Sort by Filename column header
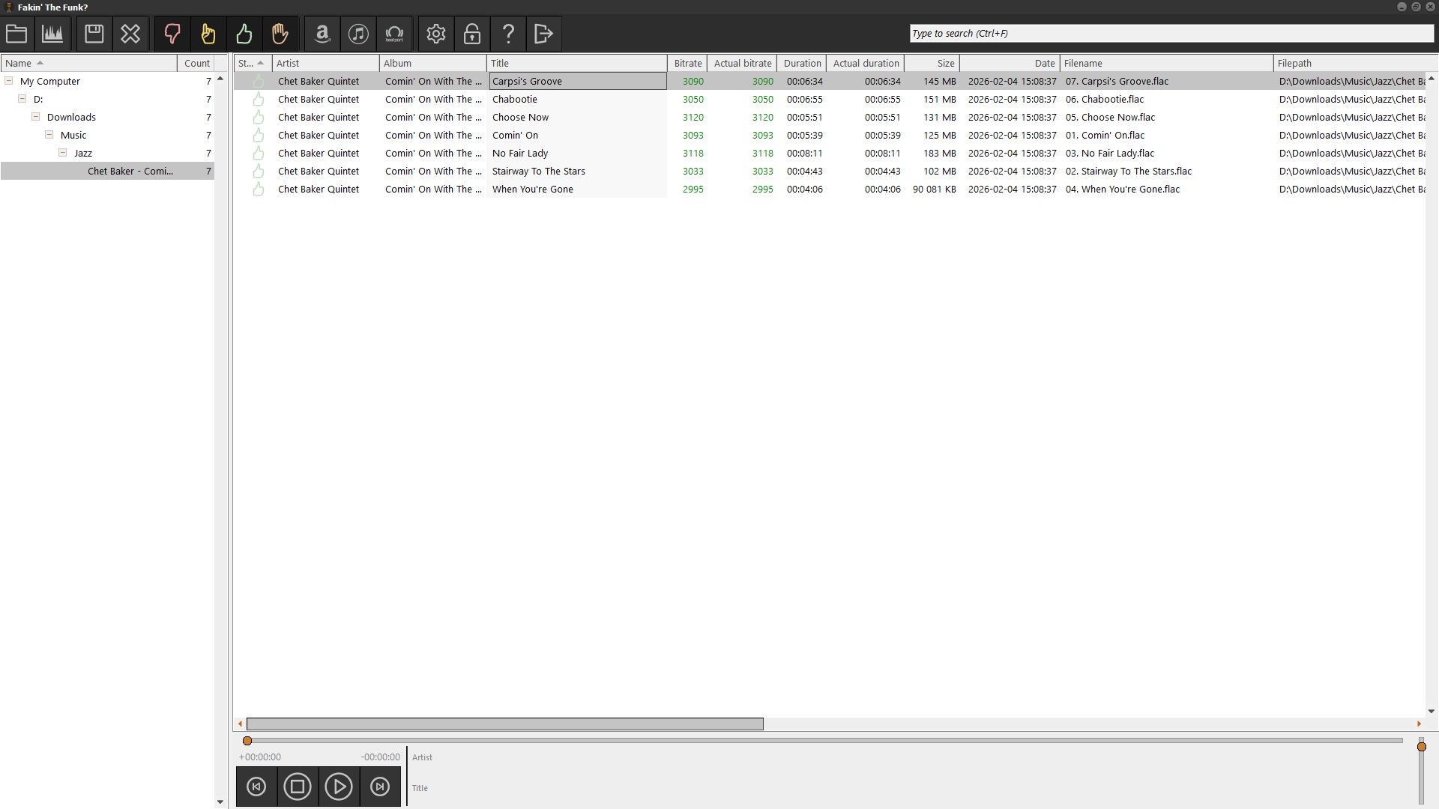This screenshot has height=809, width=1439. [x=1167, y=63]
